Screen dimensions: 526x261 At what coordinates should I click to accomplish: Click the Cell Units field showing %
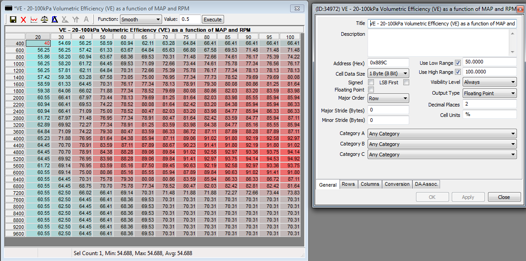pyautogui.click(x=489, y=114)
